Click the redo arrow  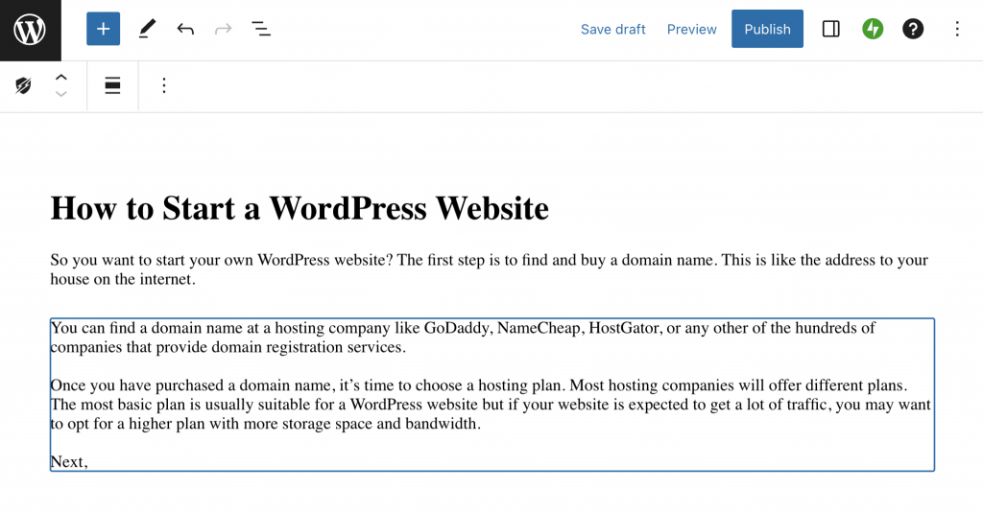tap(224, 30)
